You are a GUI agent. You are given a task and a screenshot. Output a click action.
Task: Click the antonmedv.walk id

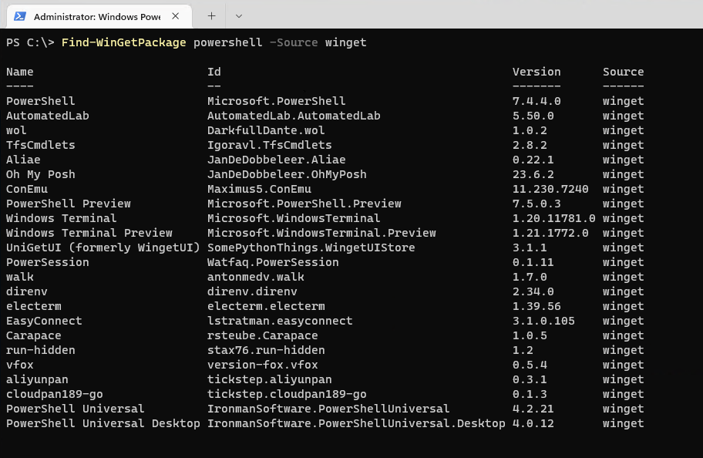tap(256, 277)
